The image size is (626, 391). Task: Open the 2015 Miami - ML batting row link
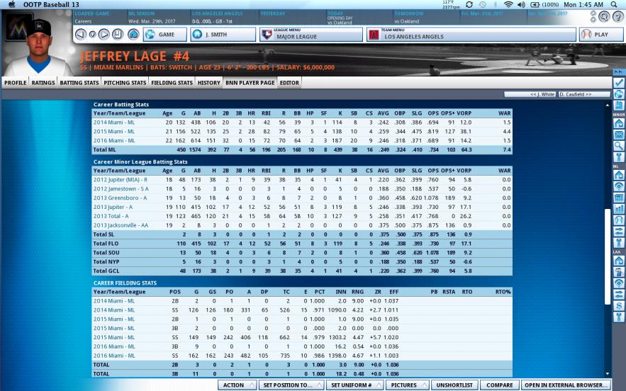[x=113, y=131]
